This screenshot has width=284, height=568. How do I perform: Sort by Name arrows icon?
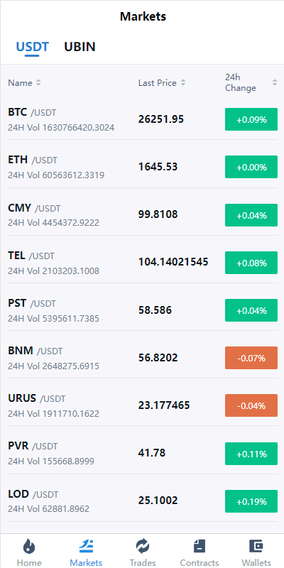[38, 83]
